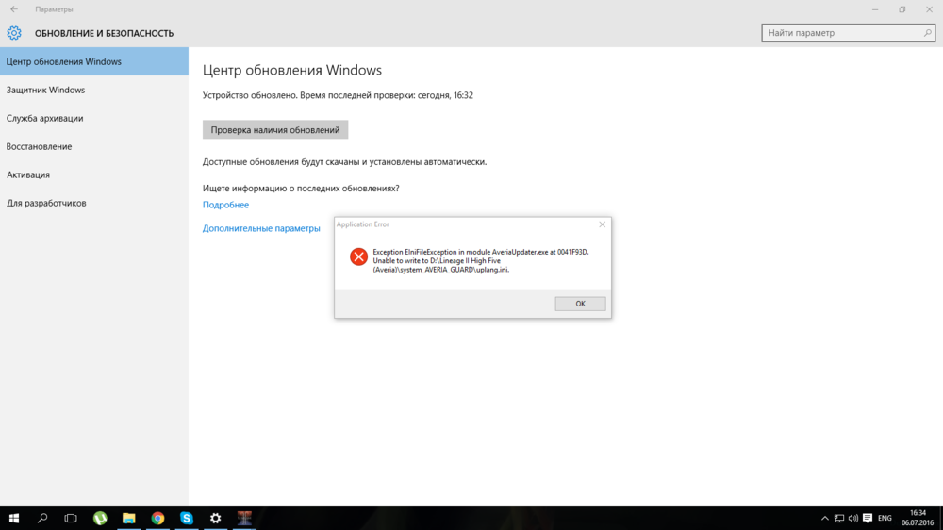The height and width of the screenshot is (530, 943).
Task: Select Защитник Windows in the sidebar
Action: click(45, 91)
